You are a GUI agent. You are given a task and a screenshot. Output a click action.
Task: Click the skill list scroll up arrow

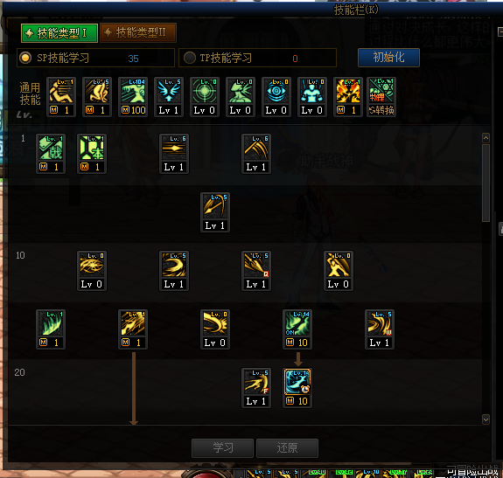click(x=486, y=138)
